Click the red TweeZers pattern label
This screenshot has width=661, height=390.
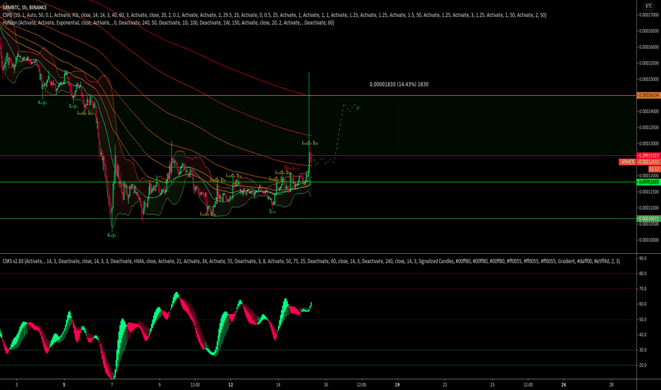pyautogui.click(x=291, y=168)
